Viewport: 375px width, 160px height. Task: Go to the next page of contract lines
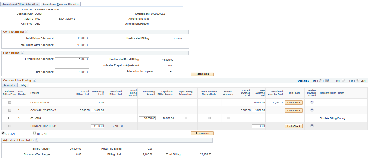pyautogui.click(x=358, y=81)
